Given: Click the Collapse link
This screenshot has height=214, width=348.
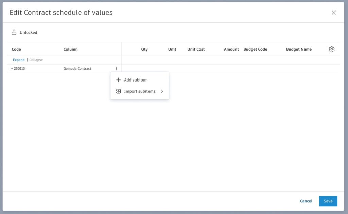Looking at the screenshot, I should click(36, 60).
